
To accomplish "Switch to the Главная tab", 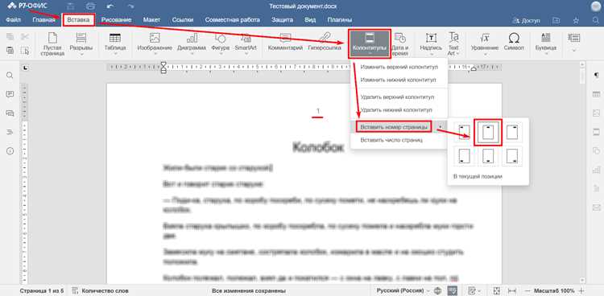I will 43,19.
